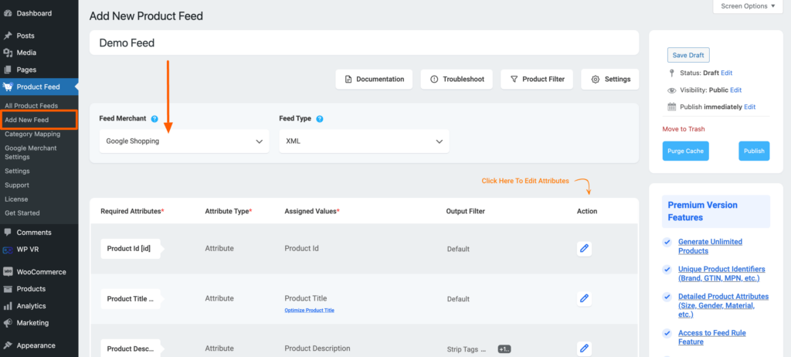Open Detailed Product Attributes link
This screenshot has height=357, width=791.
723,305
